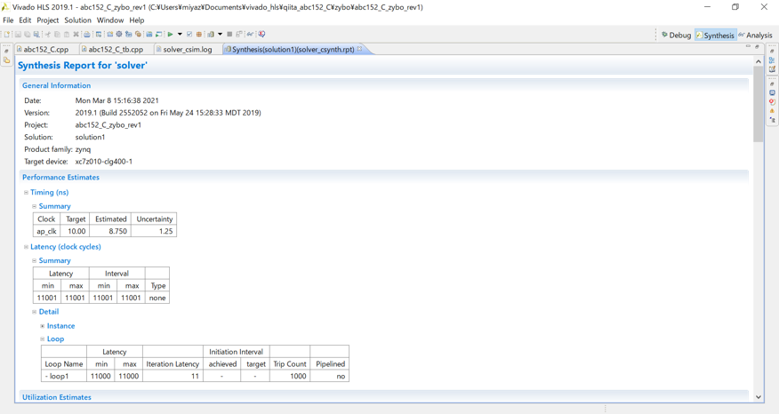The image size is (779, 414).
Task: Click the Delete X toolbar icon
Action: [76, 35]
